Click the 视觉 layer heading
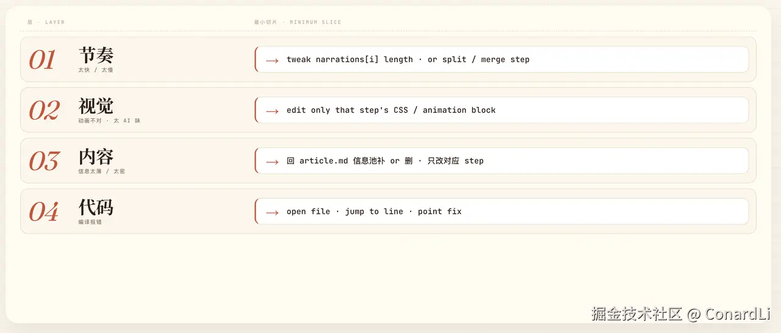This screenshot has width=781, height=333. tap(96, 106)
